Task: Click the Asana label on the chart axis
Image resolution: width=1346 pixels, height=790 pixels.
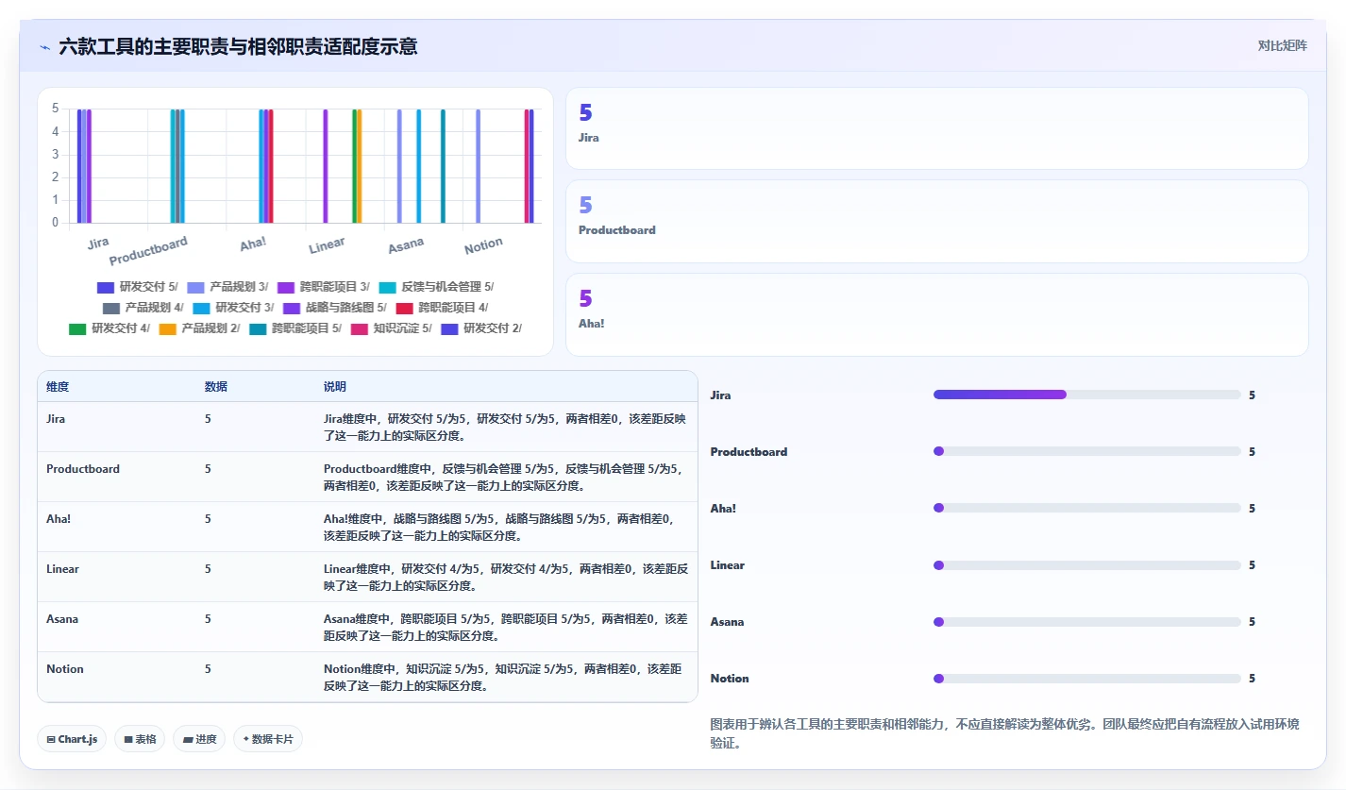Action: tap(406, 245)
